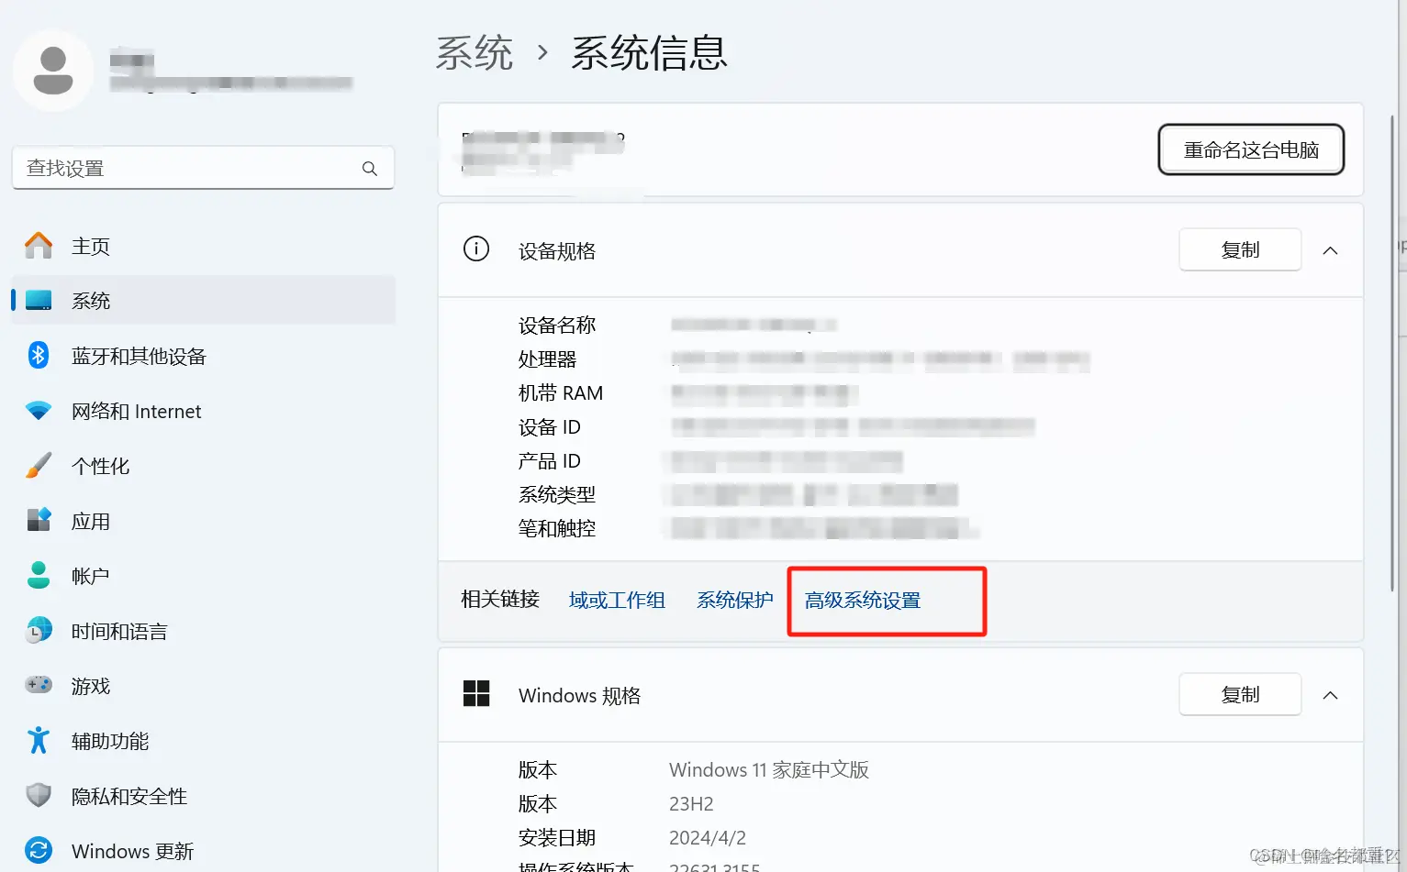Open Accessibility settings

click(x=110, y=740)
